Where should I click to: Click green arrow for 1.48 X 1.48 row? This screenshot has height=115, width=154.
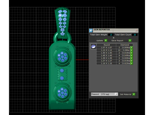[132, 56]
